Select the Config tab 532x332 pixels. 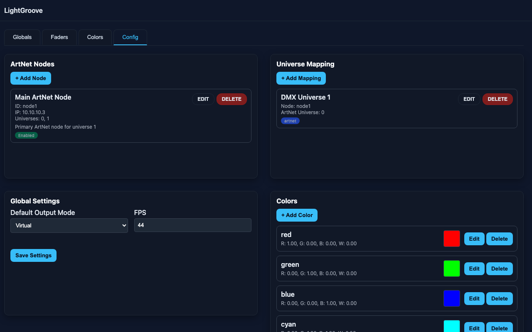click(130, 37)
